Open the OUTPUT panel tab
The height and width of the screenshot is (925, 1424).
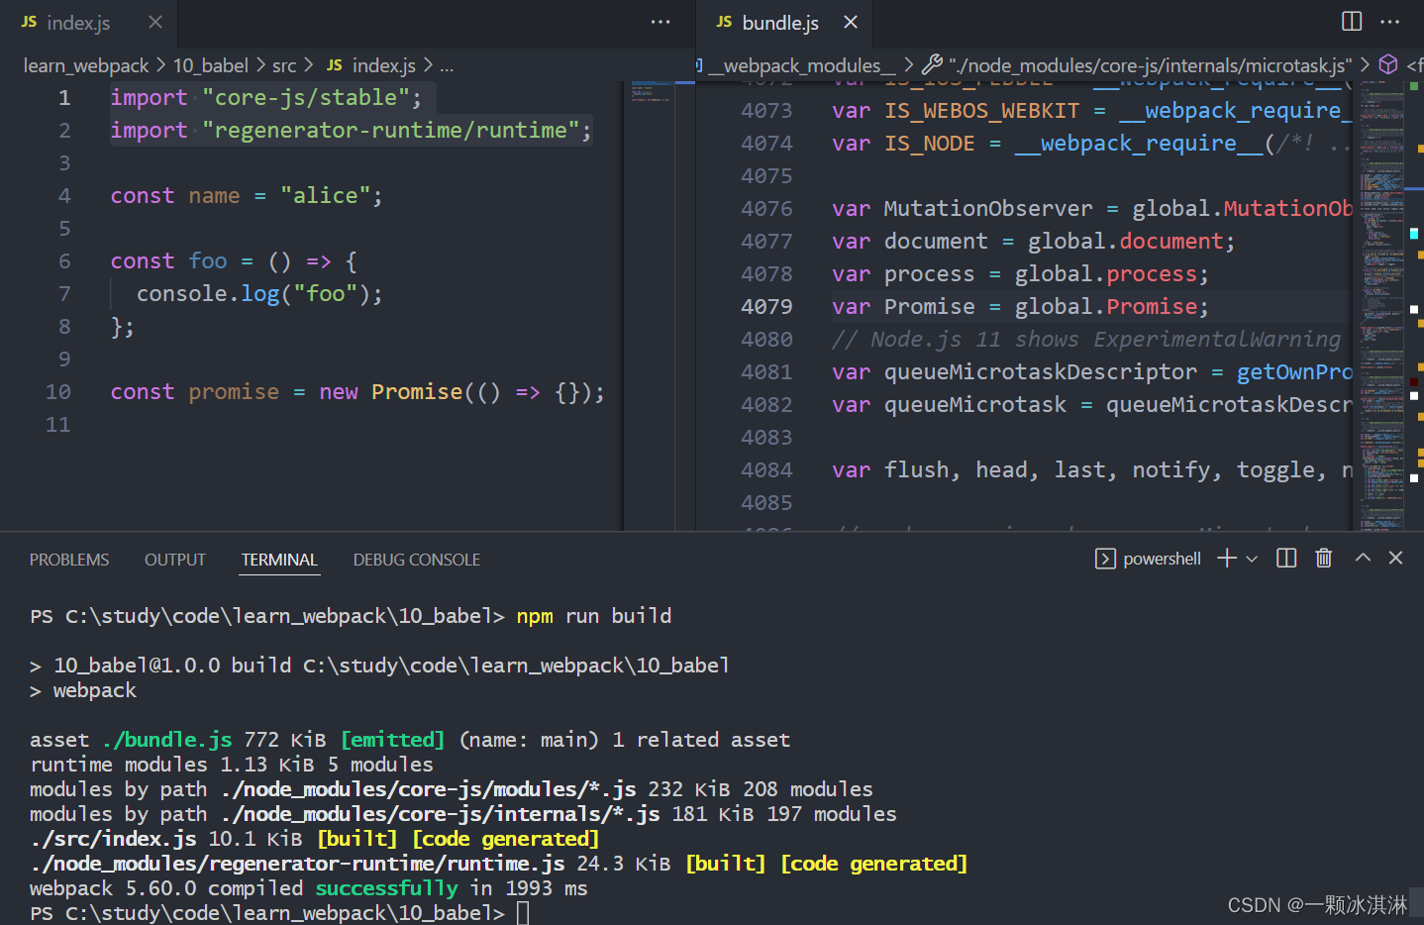(x=175, y=560)
